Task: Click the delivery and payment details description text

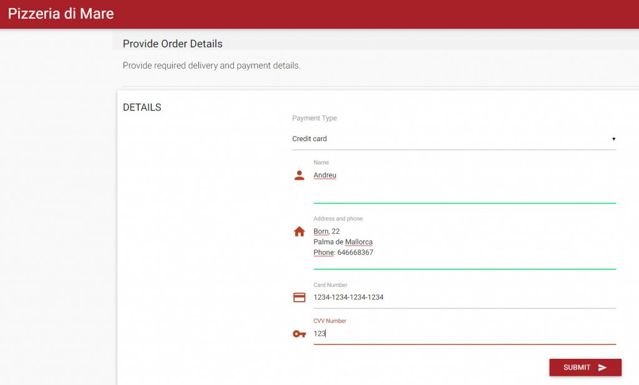Action: (x=212, y=66)
